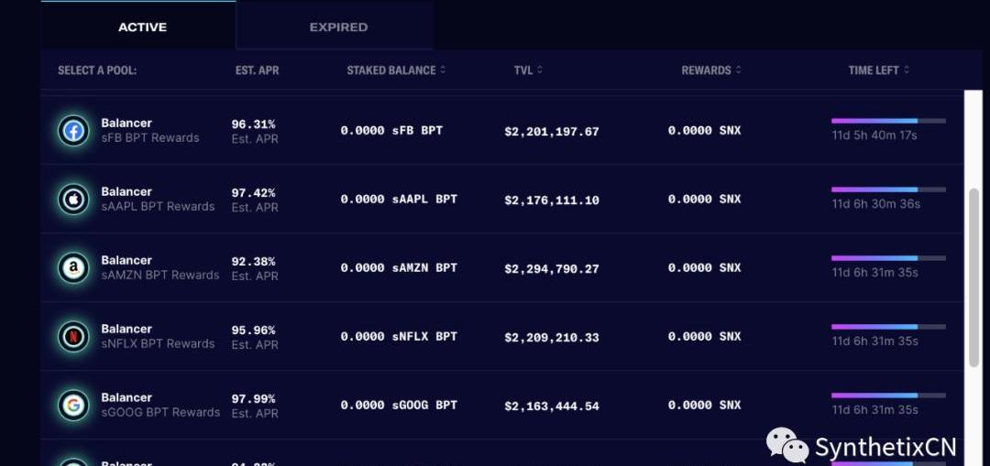The image size is (990, 466).
Task: Sort by Time Left column arrows
Action: tap(907, 70)
